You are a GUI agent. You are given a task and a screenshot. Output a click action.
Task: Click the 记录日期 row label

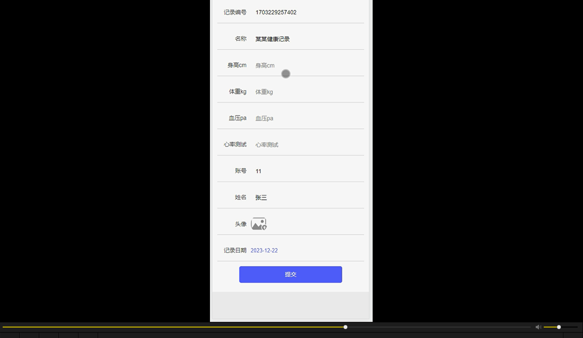point(235,250)
